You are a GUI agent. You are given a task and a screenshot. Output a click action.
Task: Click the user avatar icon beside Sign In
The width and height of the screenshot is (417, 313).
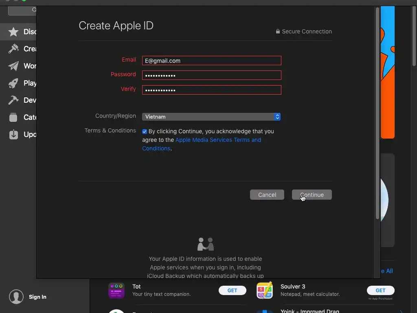[x=16, y=297]
